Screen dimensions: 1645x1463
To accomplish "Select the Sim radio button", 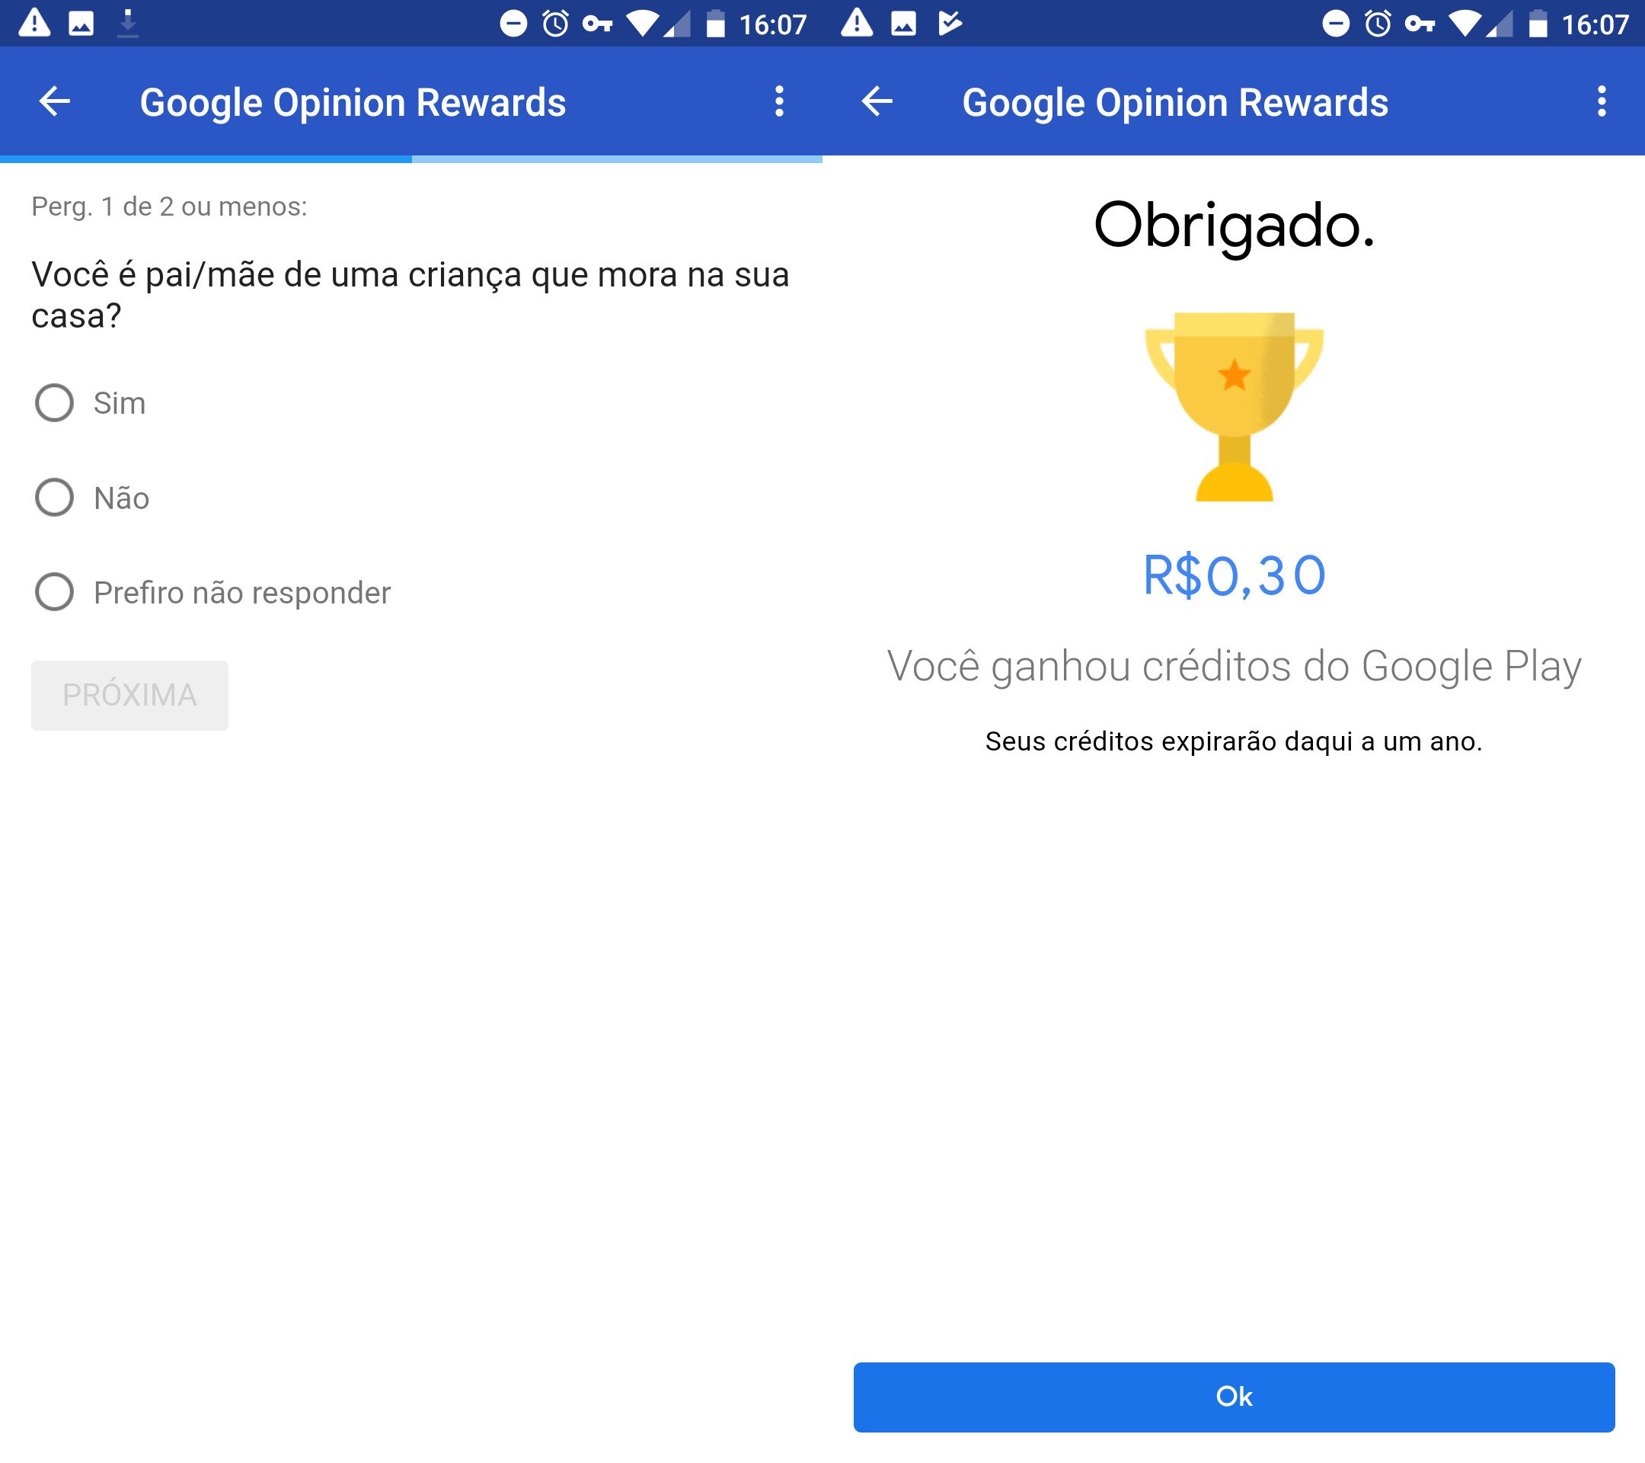I will (53, 399).
